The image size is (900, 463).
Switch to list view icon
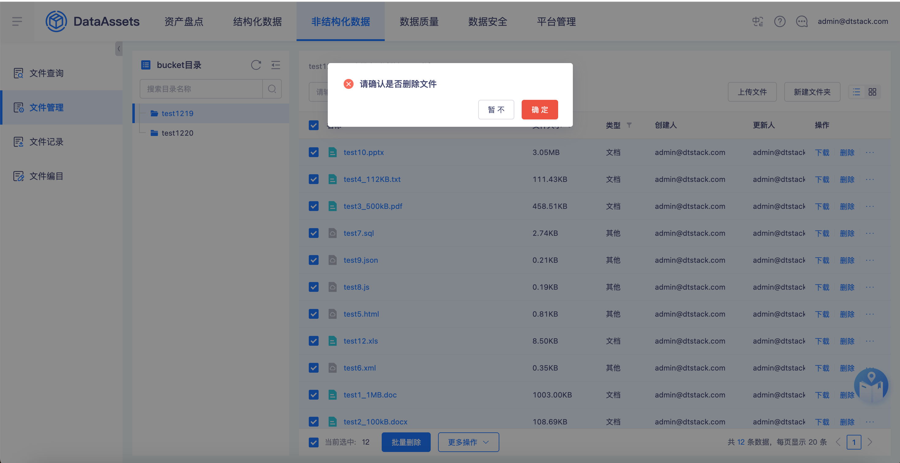856,92
